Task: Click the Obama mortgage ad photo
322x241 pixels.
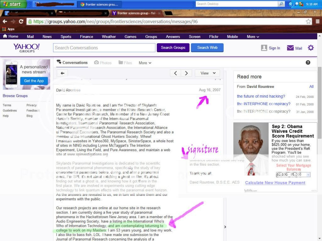Action: (x=251, y=149)
